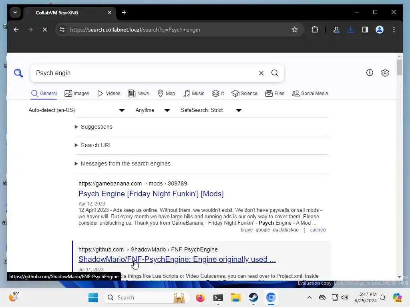Click the 'Apr 12, 2023' result date

pos(92,203)
